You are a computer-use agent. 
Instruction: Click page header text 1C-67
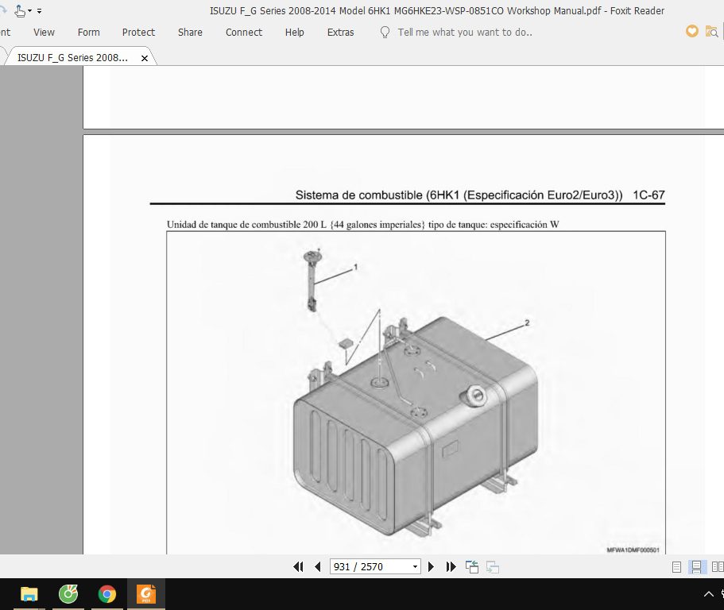click(649, 195)
